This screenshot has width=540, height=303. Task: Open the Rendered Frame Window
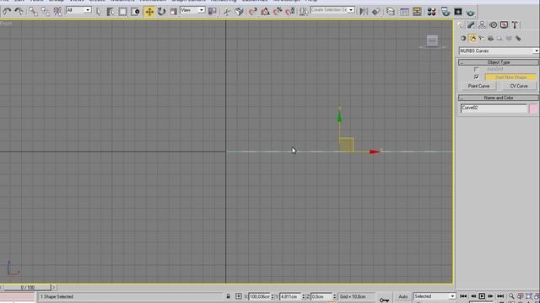point(457,12)
